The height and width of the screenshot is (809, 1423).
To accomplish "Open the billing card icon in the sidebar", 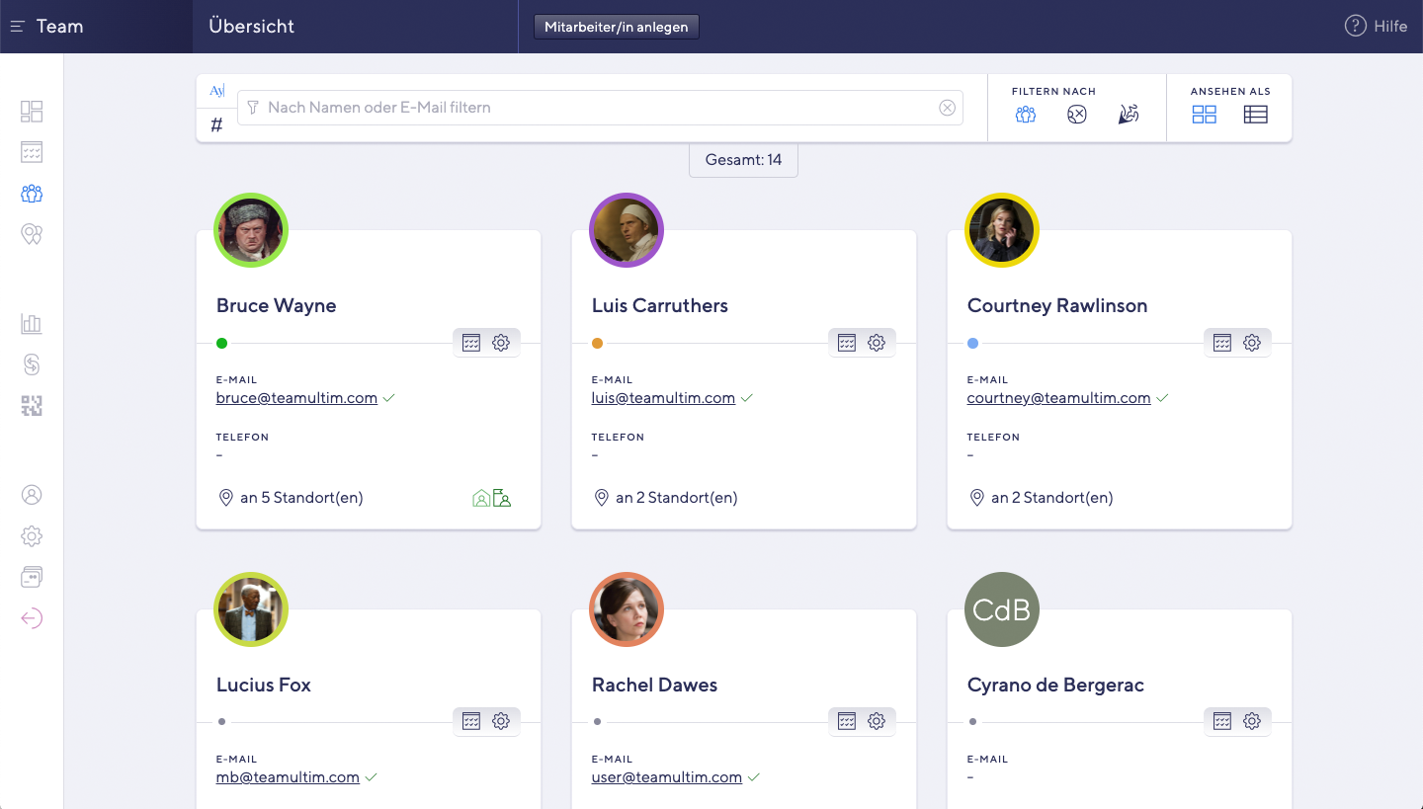I will [32, 578].
